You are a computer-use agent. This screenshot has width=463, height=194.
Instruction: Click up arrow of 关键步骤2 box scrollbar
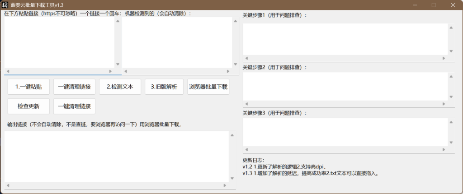[x=451, y=76]
